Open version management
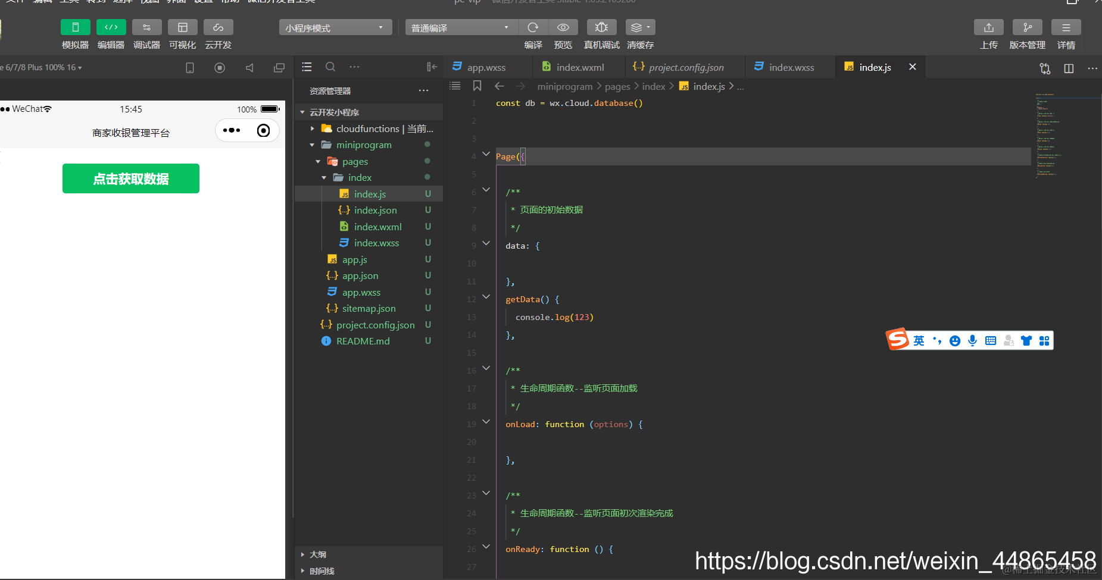 [x=1027, y=27]
